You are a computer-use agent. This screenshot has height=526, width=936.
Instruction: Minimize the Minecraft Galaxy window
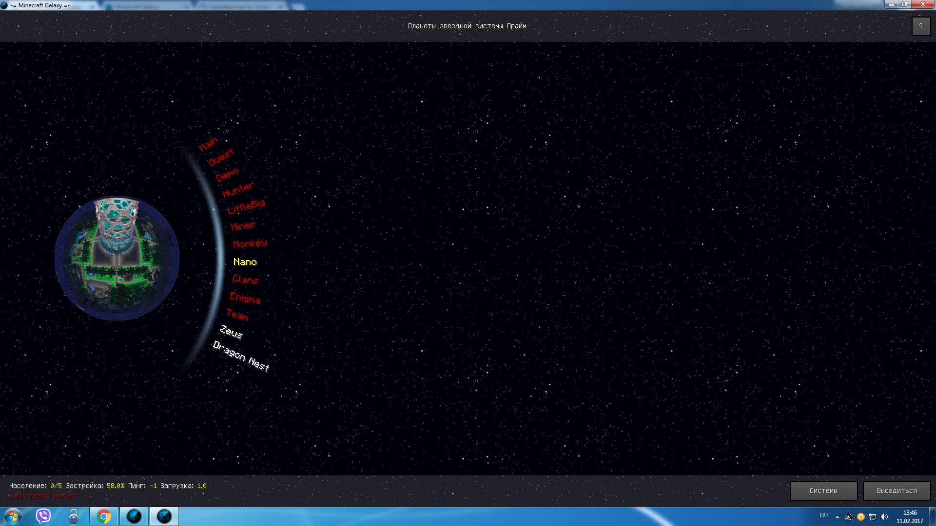[891, 4]
